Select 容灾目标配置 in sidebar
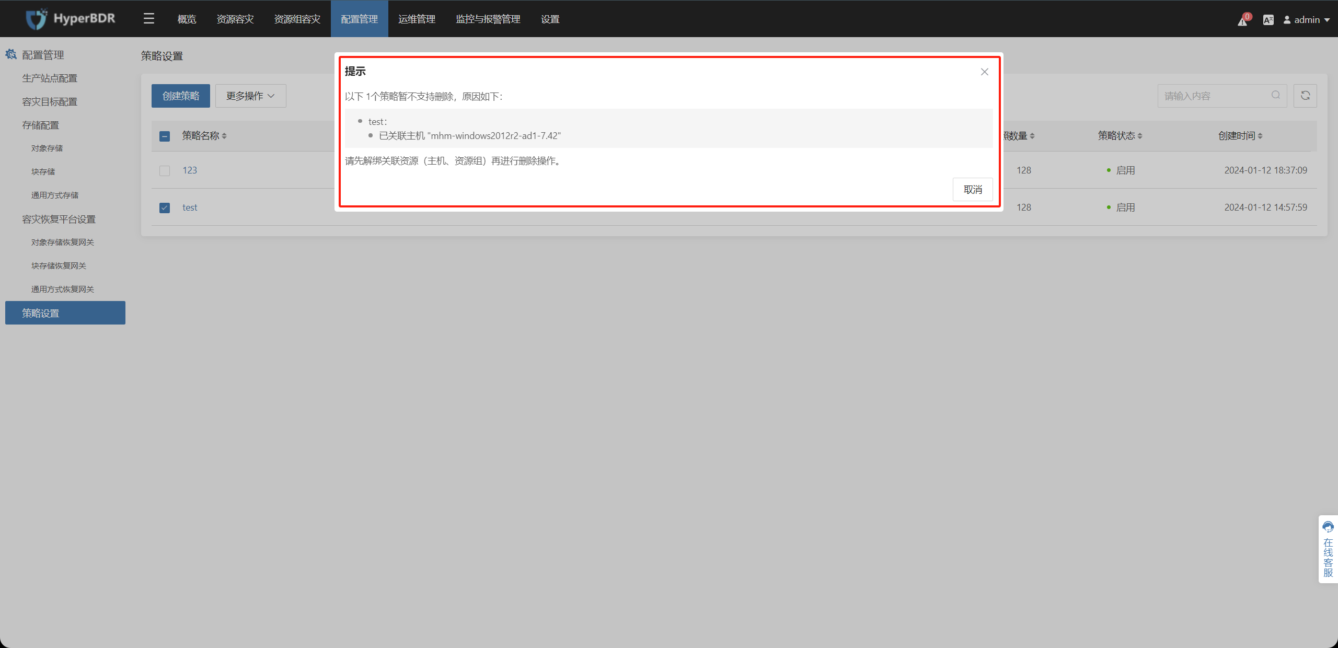 pos(50,101)
